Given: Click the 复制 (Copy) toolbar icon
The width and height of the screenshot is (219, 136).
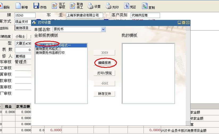Looking at the screenshot, I should [x=145, y=6].
